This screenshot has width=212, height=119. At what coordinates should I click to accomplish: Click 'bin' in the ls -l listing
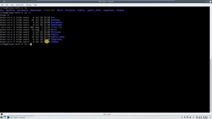pyautogui.click(x=53, y=18)
